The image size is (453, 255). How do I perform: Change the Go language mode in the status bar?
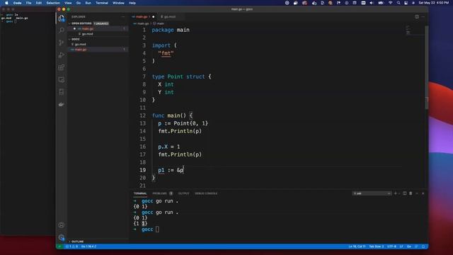pos(409,246)
